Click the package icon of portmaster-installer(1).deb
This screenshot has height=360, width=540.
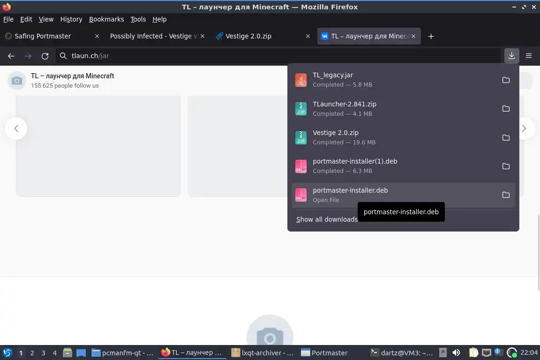[x=300, y=166]
